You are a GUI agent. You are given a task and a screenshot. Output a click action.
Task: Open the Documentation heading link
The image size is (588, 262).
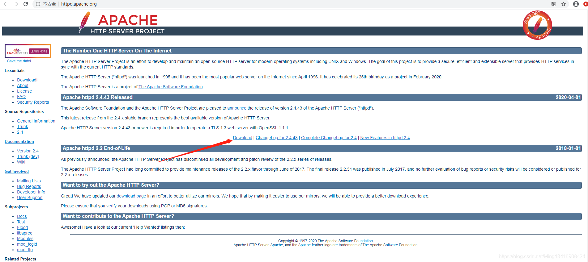(19, 141)
